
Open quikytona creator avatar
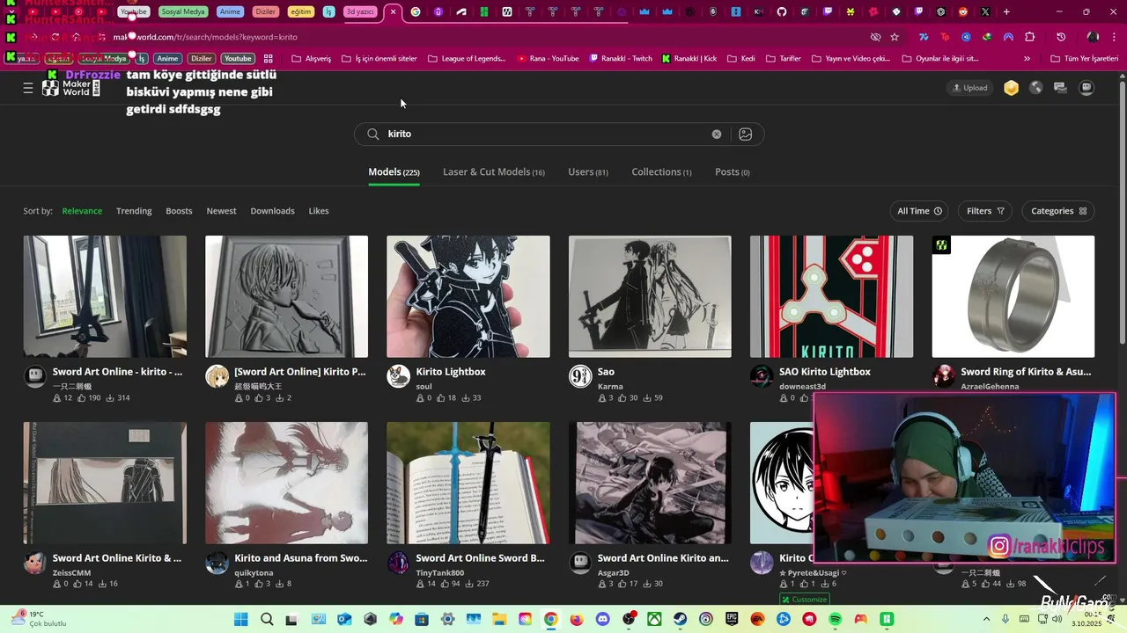point(217,563)
